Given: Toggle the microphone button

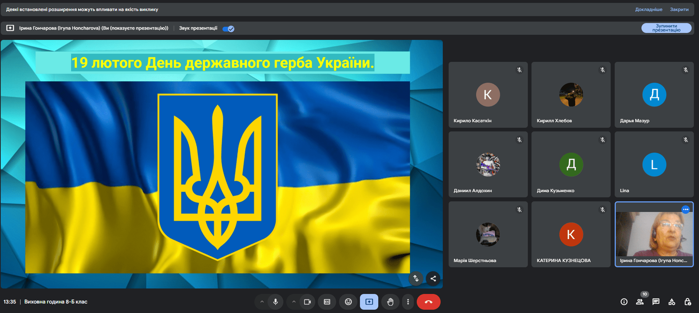Looking at the screenshot, I should pyautogui.click(x=276, y=302).
